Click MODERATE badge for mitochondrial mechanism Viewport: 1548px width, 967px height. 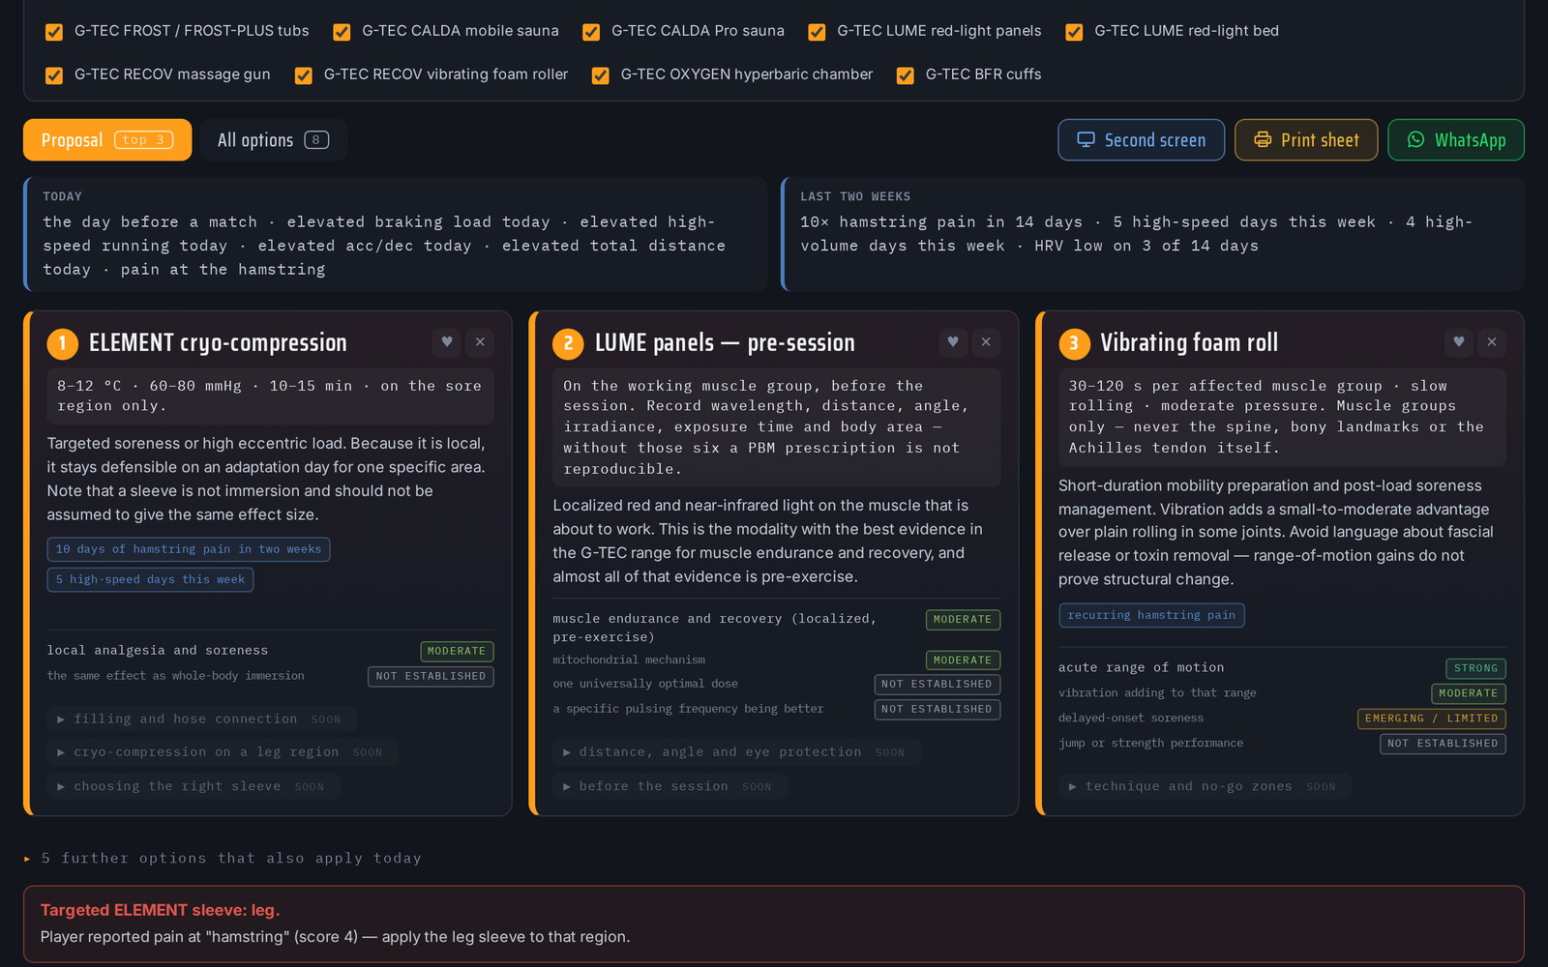point(963,660)
